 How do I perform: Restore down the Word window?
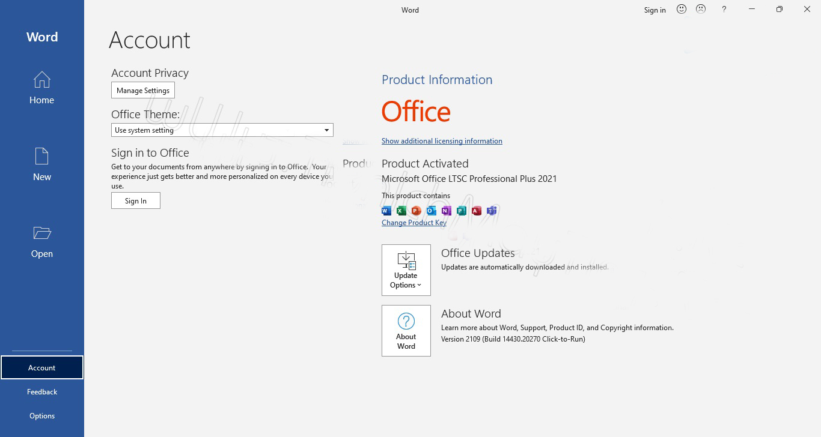(780, 9)
